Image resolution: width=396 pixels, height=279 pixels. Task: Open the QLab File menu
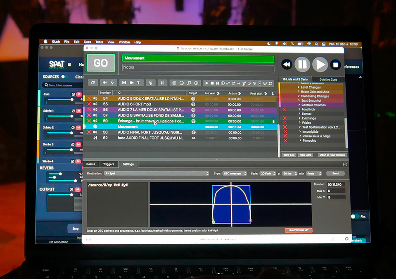[x=66, y=42]
